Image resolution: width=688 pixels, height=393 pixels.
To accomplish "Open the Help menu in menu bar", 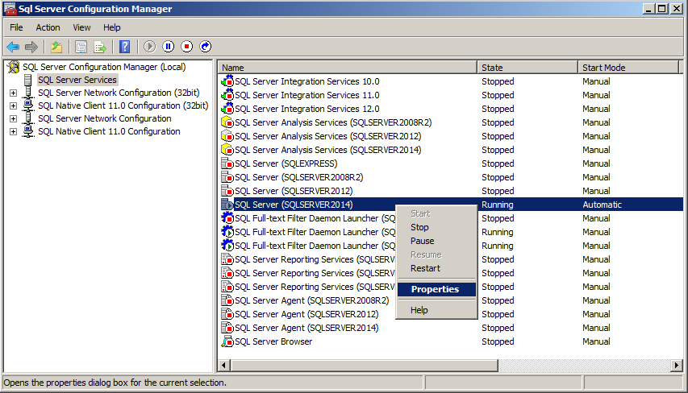I will click(112, 27).
